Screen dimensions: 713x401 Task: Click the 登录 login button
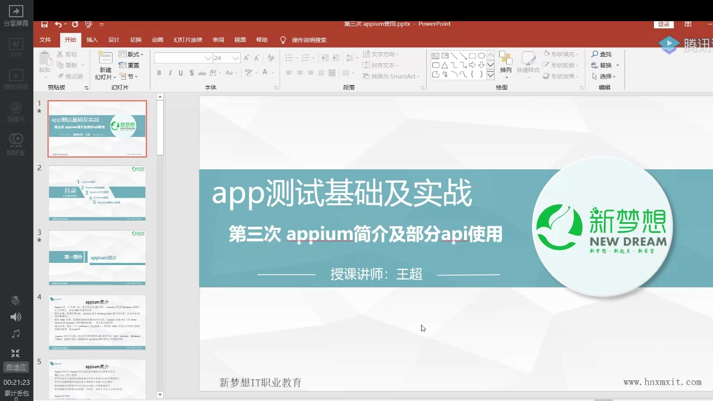[663, 24]
